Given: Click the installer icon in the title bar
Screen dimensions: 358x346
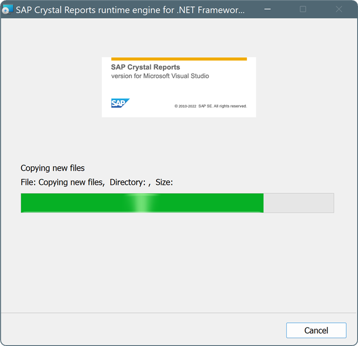Looking at the screenshot, I should pyautogui.click(x=8, y=9).
